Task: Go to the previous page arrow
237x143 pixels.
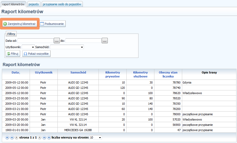Action: 16,137
